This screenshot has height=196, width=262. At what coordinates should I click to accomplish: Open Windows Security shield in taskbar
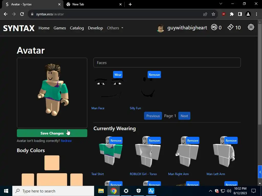point(138,191)
